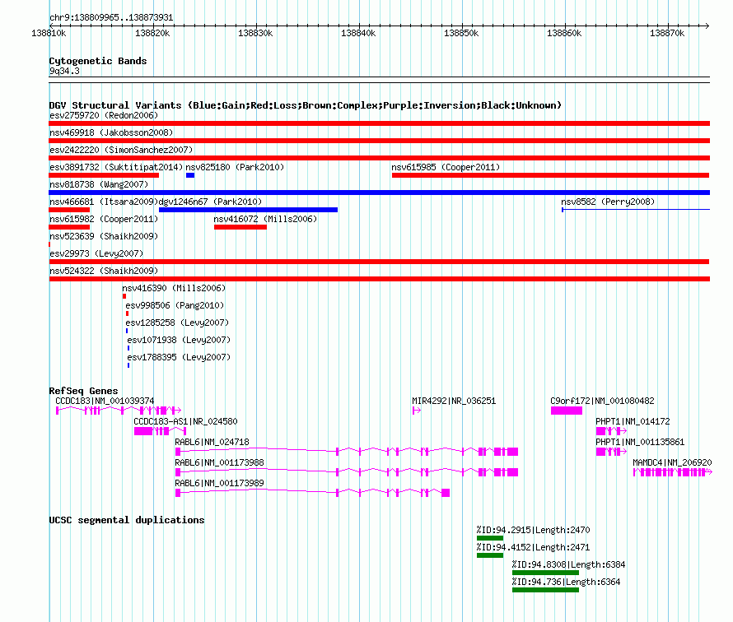
Task: Select esv29973 (Levy2007) label
Action: click(96, 253)
